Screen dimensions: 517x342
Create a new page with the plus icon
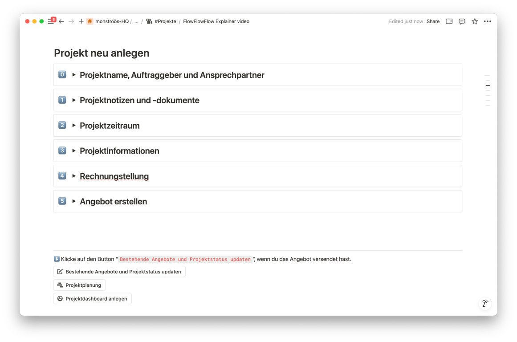[81, 21]
